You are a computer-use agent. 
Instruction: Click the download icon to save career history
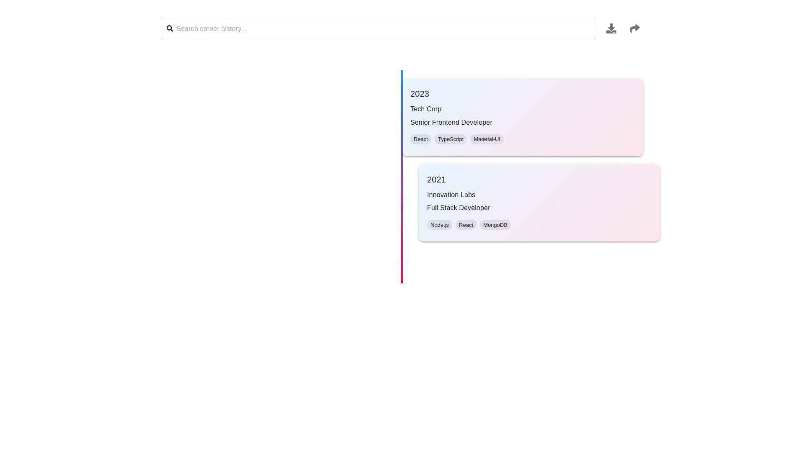coord(611,28)
